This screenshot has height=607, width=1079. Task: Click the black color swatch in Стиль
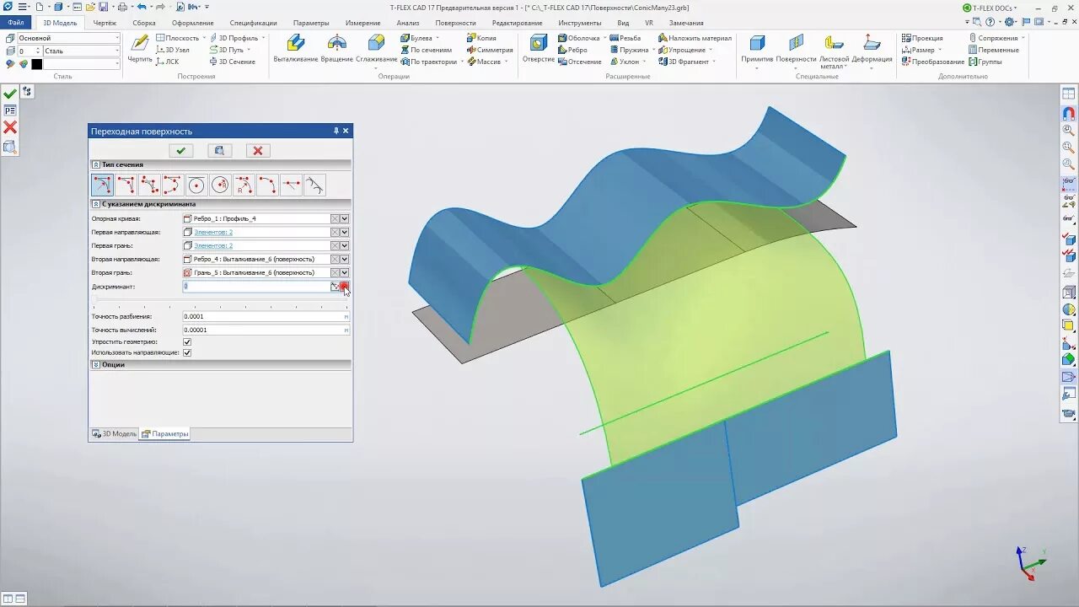coord(36,64)
